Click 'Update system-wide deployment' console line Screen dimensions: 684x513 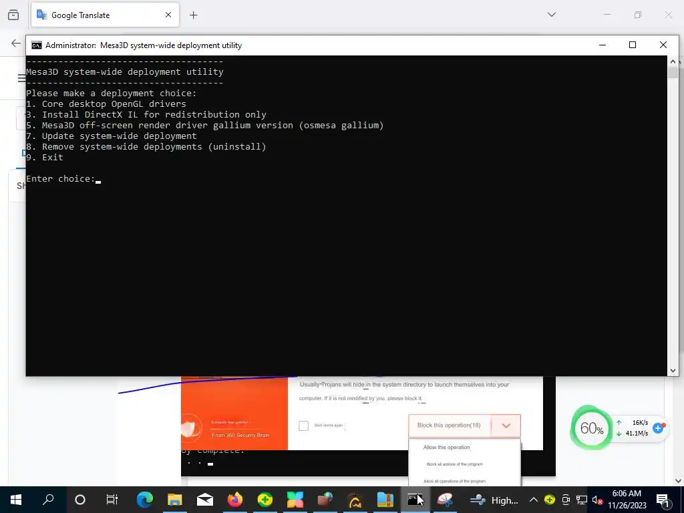pos(112,136)
